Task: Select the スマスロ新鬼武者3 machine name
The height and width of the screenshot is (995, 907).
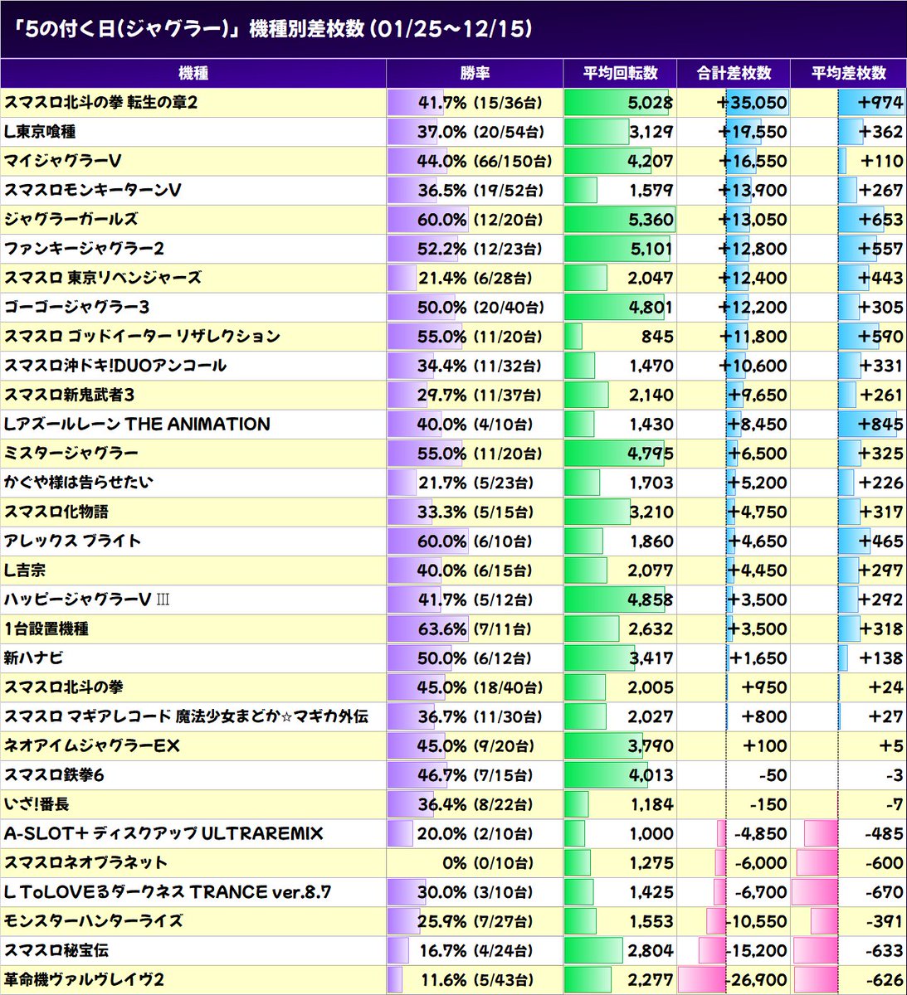Action: (x=69, y=395)
